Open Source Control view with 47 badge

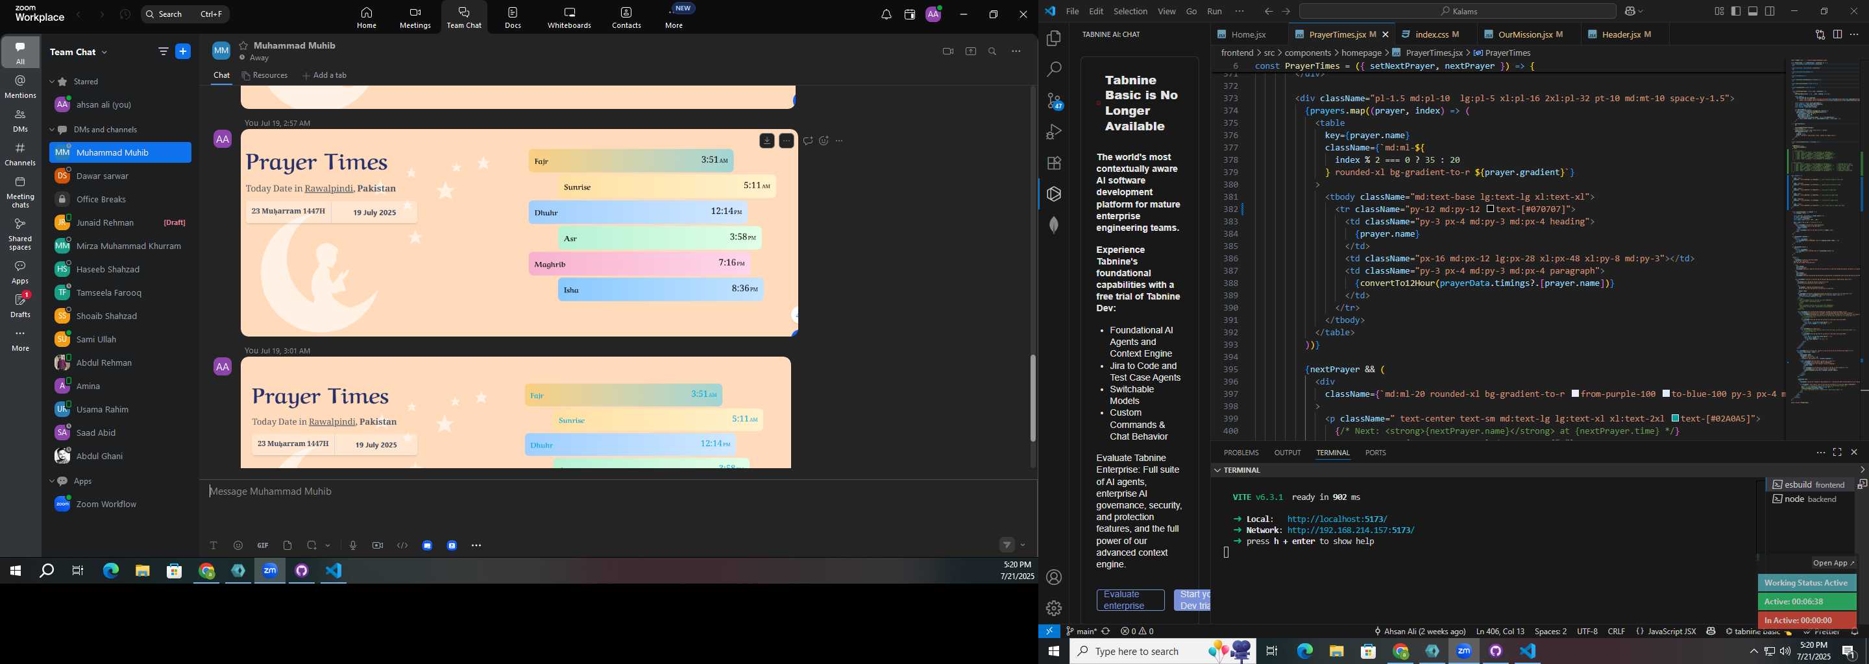(1054, 101)
